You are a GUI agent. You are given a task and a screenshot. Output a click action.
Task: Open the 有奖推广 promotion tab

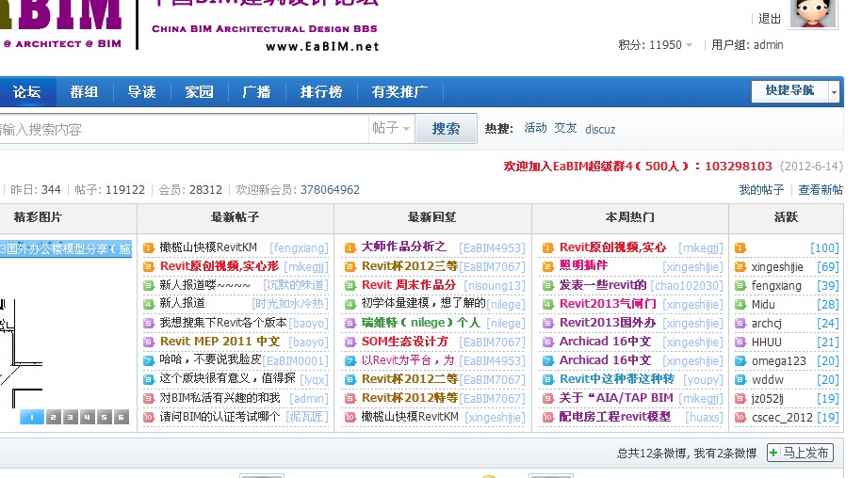click(x=399, y=91)
